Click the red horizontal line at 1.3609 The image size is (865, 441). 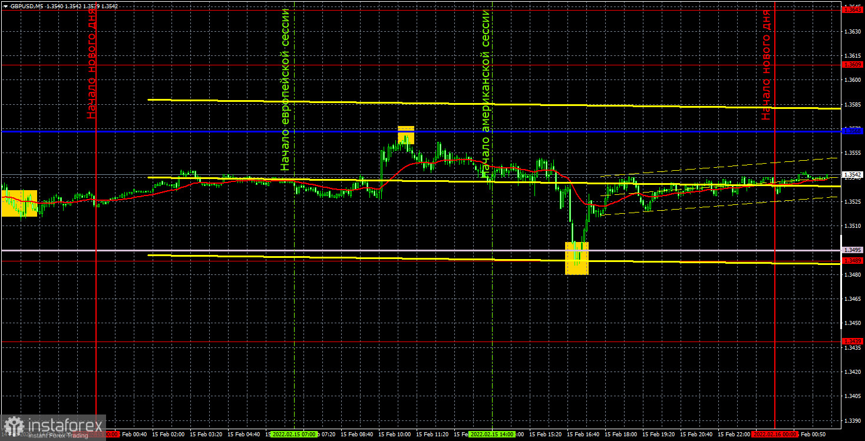click(421, 64)
